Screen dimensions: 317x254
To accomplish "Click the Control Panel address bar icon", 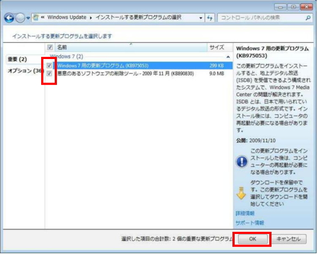I will tap(36, 17).
